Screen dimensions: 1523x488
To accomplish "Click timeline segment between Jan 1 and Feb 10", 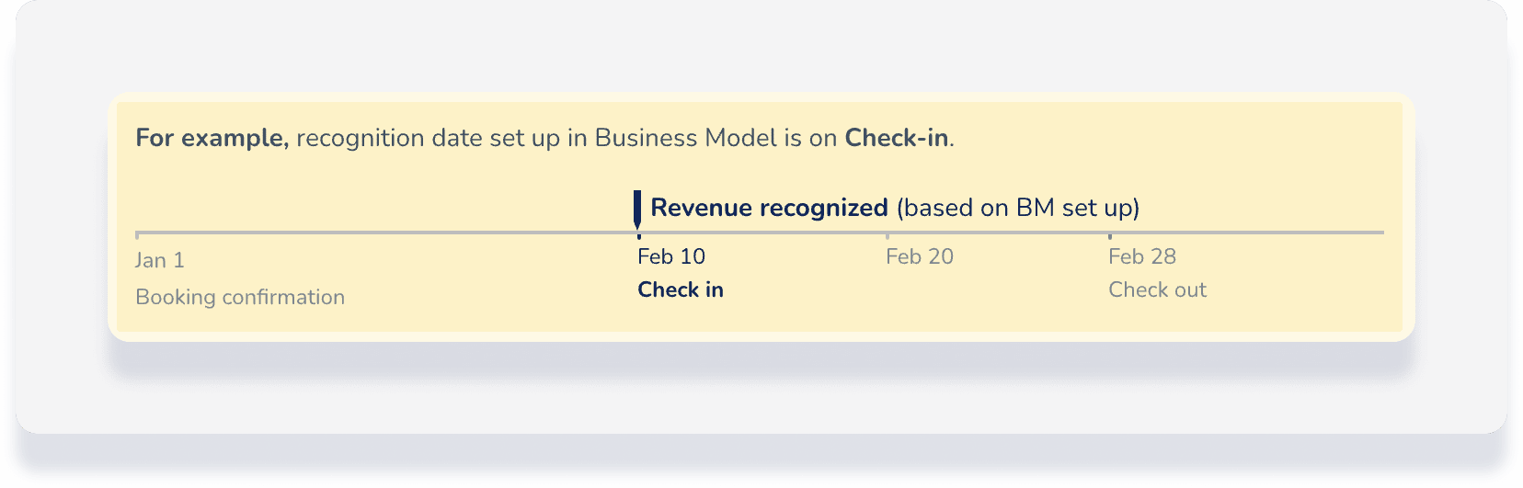I will [x=387, y=233].
